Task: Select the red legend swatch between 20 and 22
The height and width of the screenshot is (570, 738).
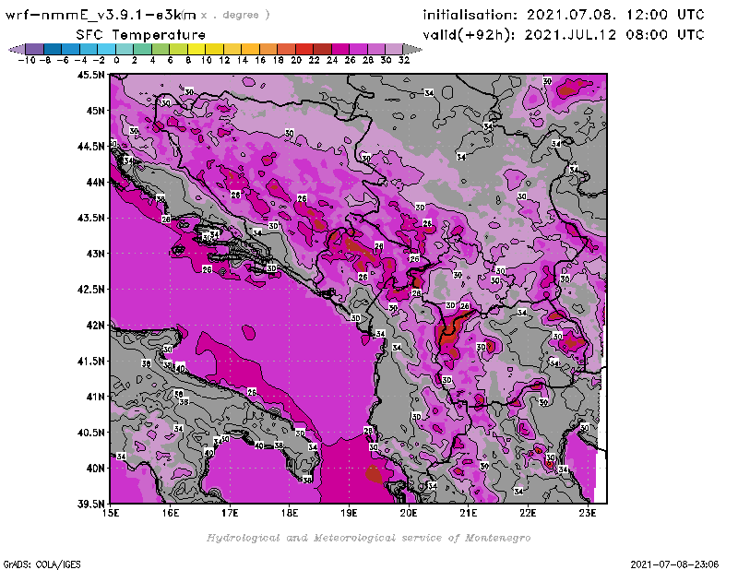Action: [304, 49]
